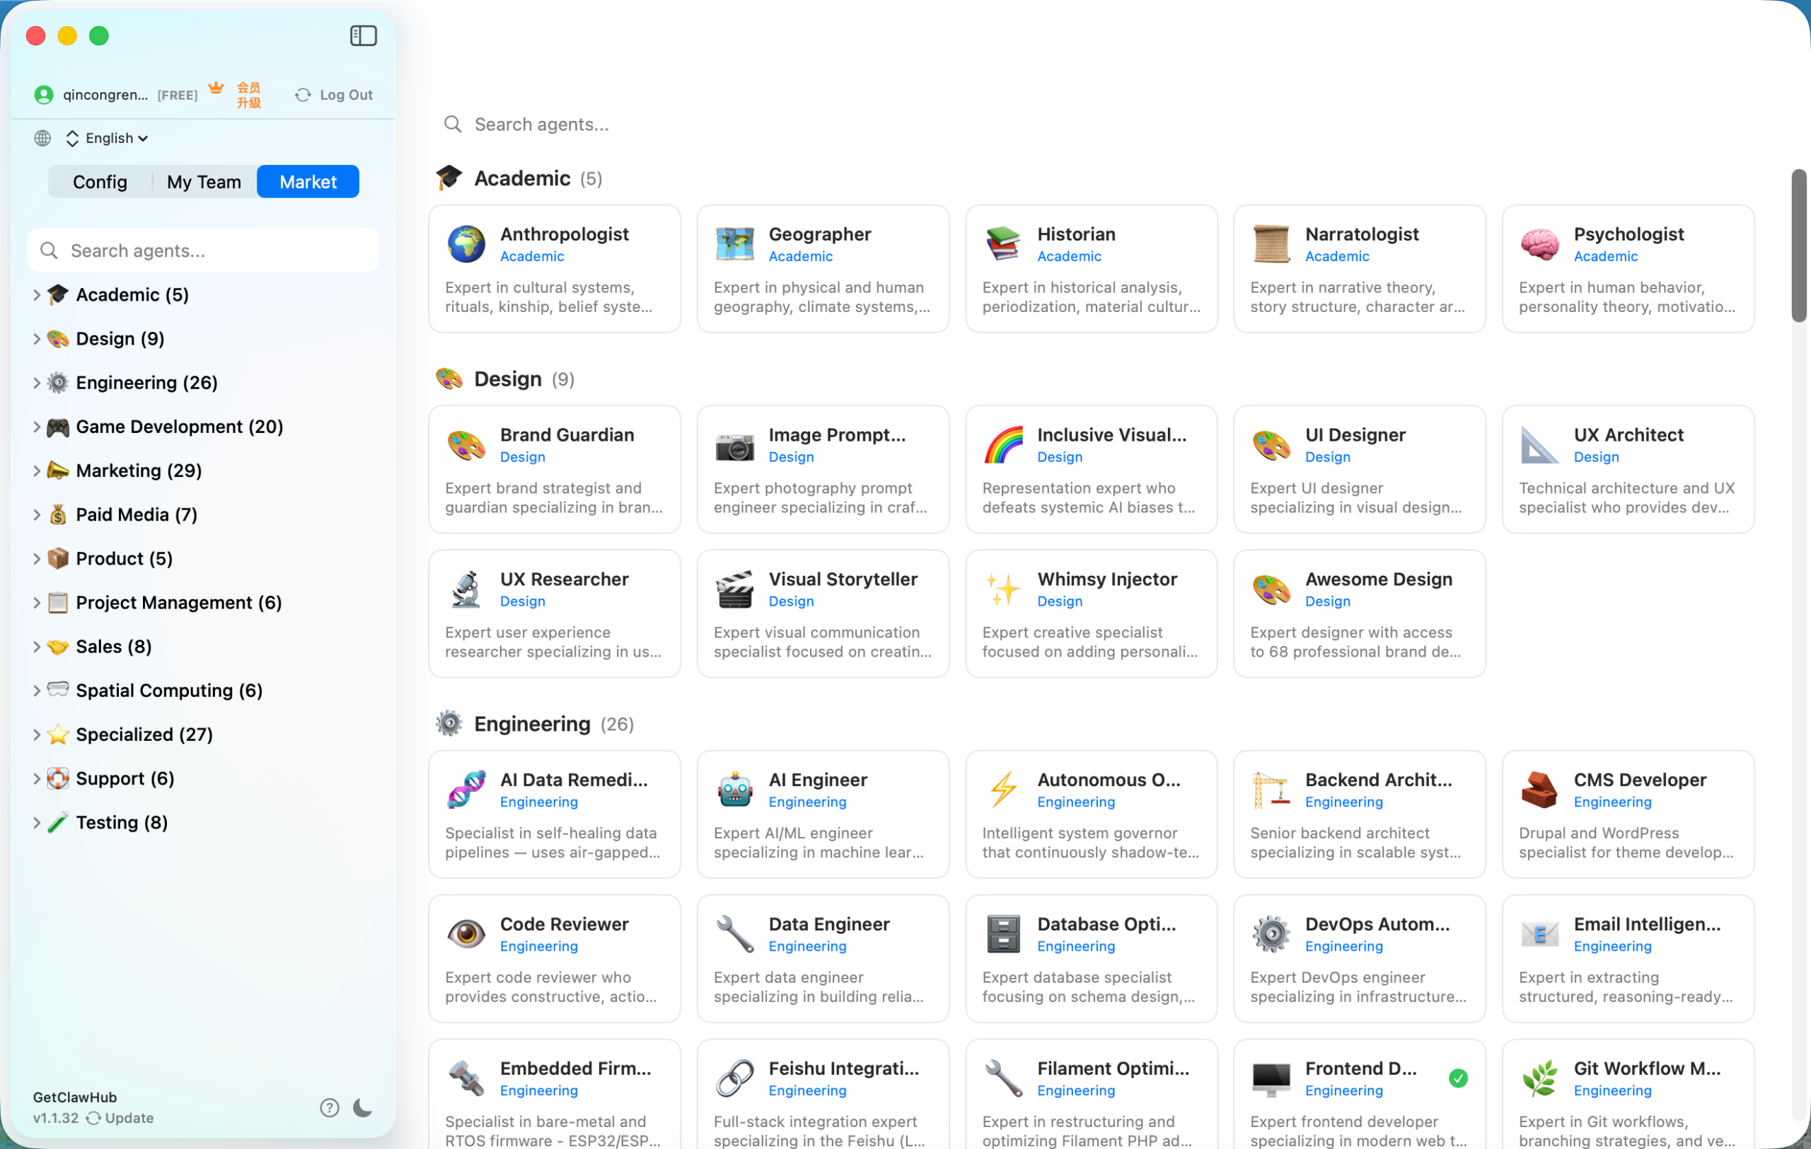Click the Psychologist brain icon
The width and height of the screenshot is (1811, 1149).
[1539, 243]
